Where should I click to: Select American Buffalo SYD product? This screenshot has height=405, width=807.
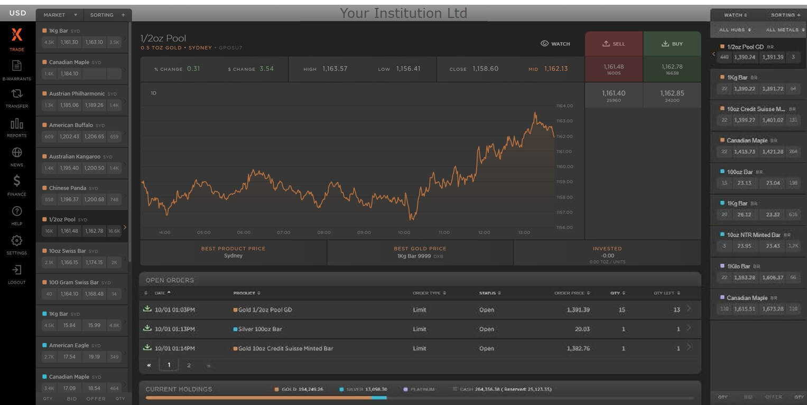point(81,131)
